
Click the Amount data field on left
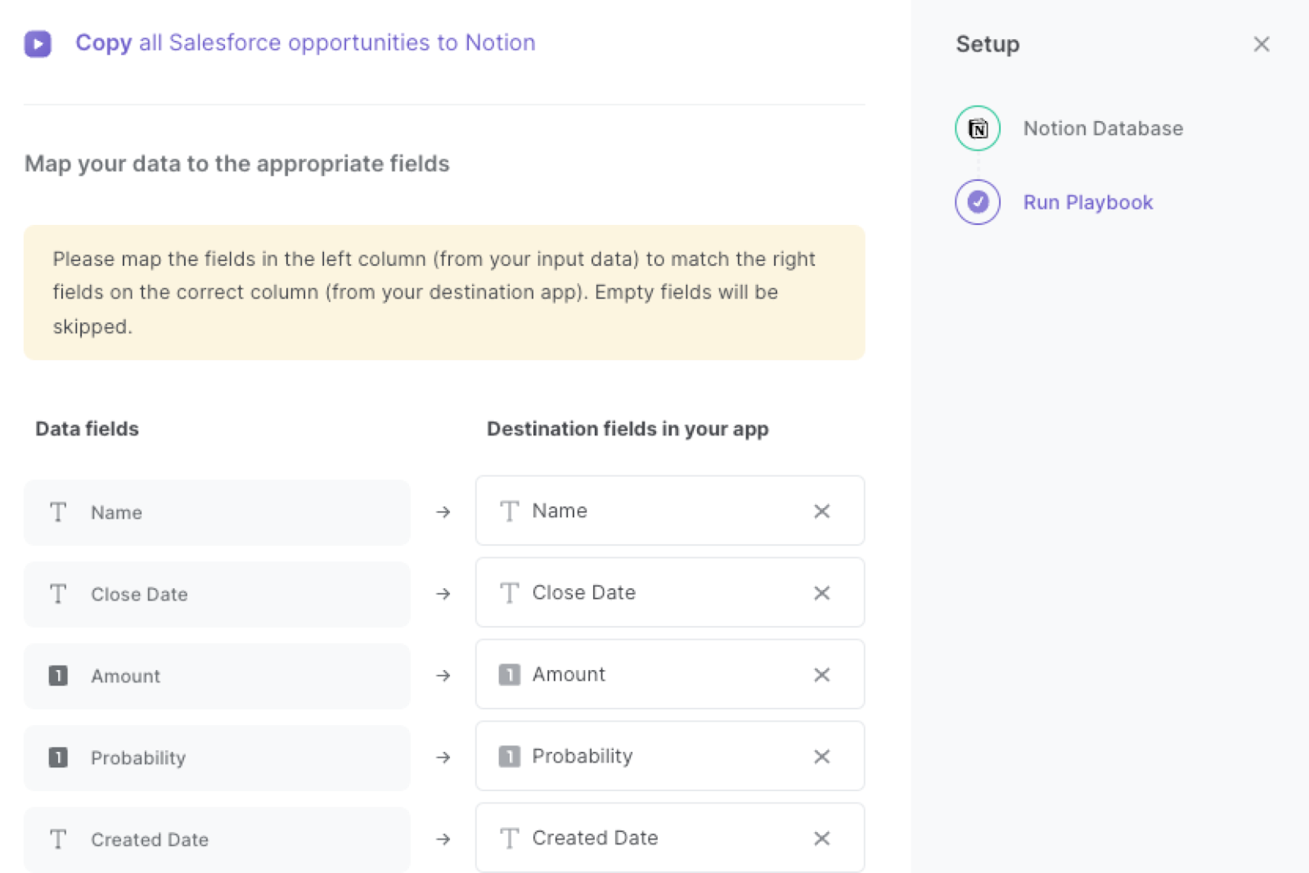coord(217,676)
